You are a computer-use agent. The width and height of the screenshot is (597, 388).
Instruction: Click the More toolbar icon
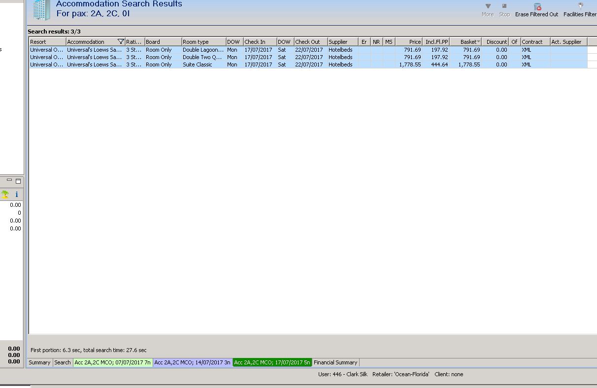click(488, 6)
